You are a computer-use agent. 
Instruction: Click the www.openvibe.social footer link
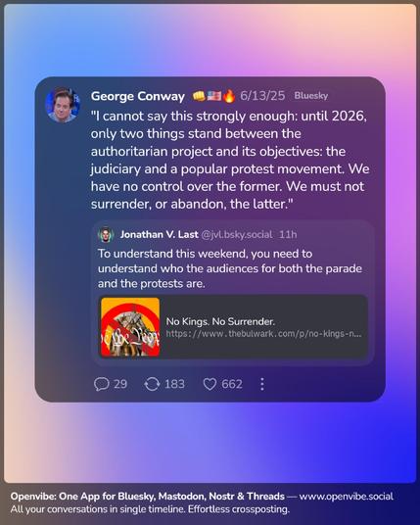[x=346, y=497]
